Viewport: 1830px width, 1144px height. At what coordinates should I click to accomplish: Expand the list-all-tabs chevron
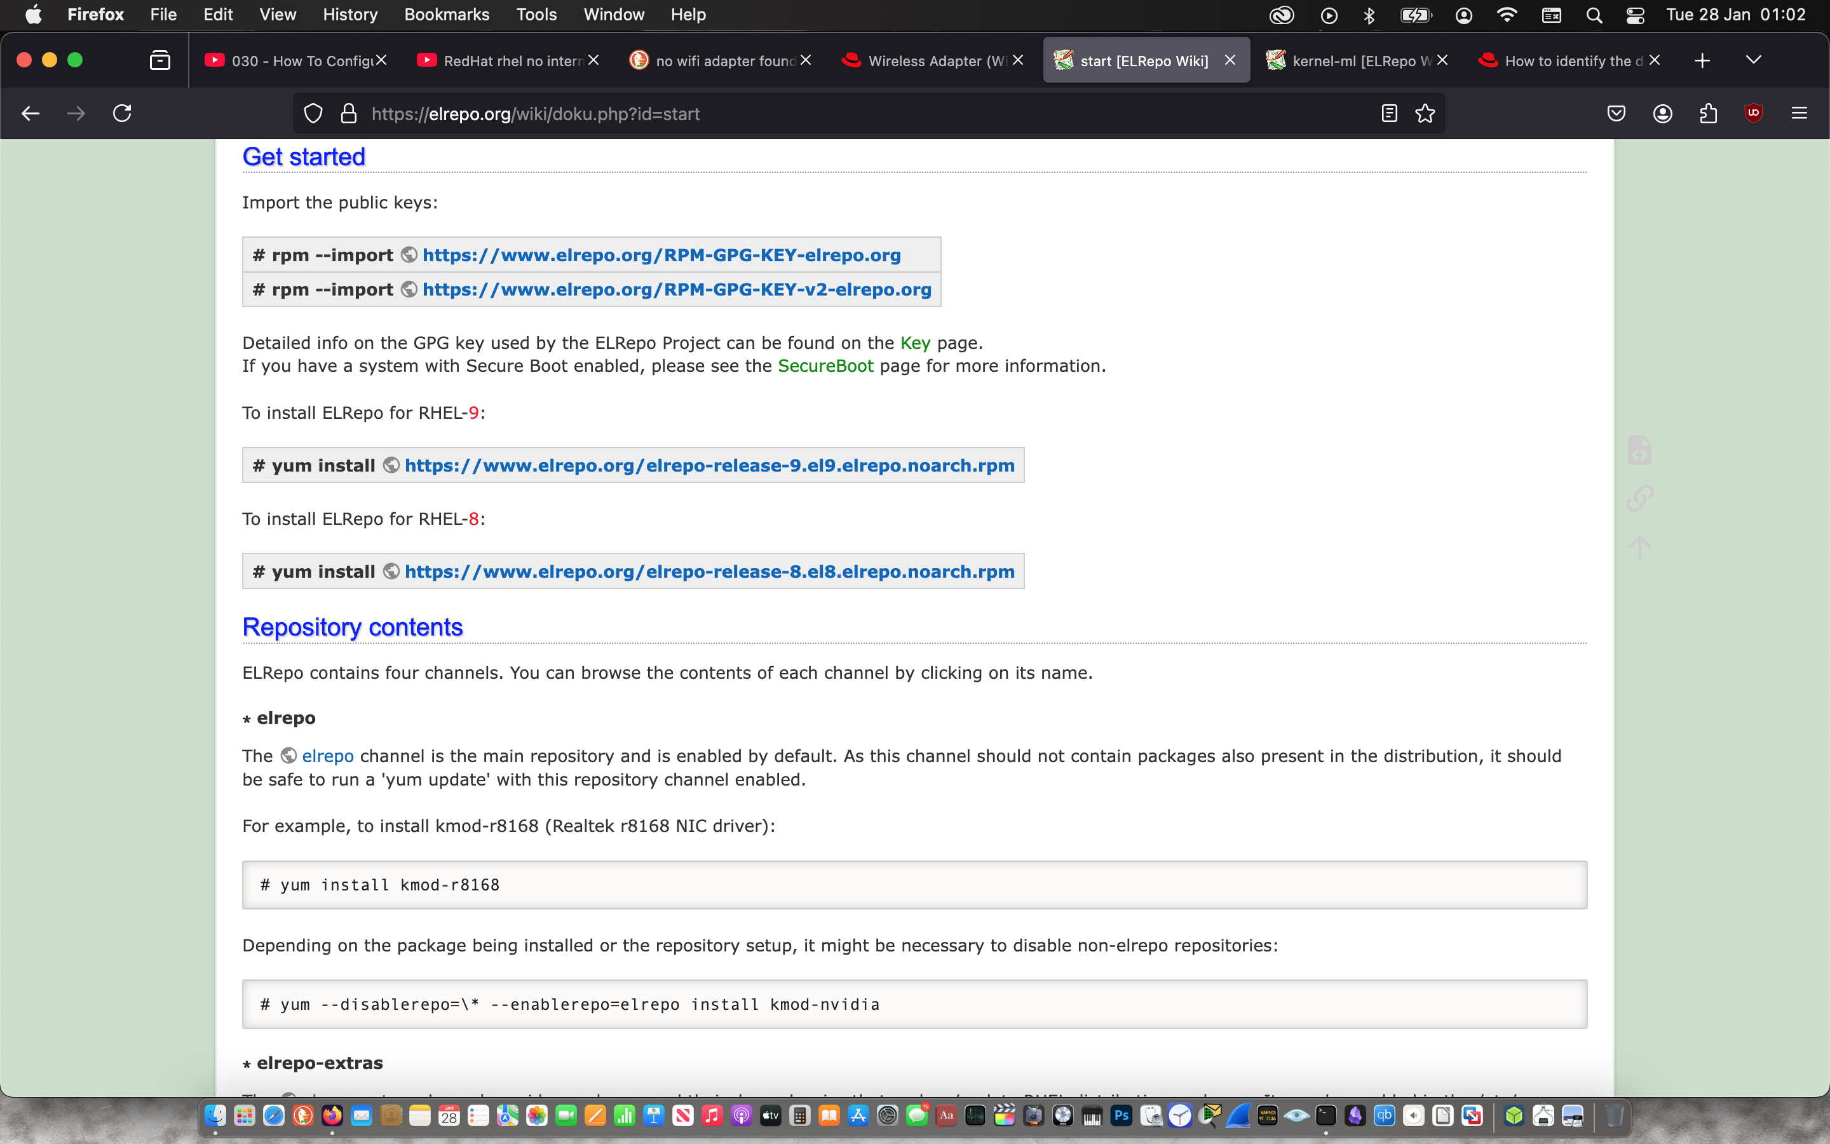point(1753,60)
